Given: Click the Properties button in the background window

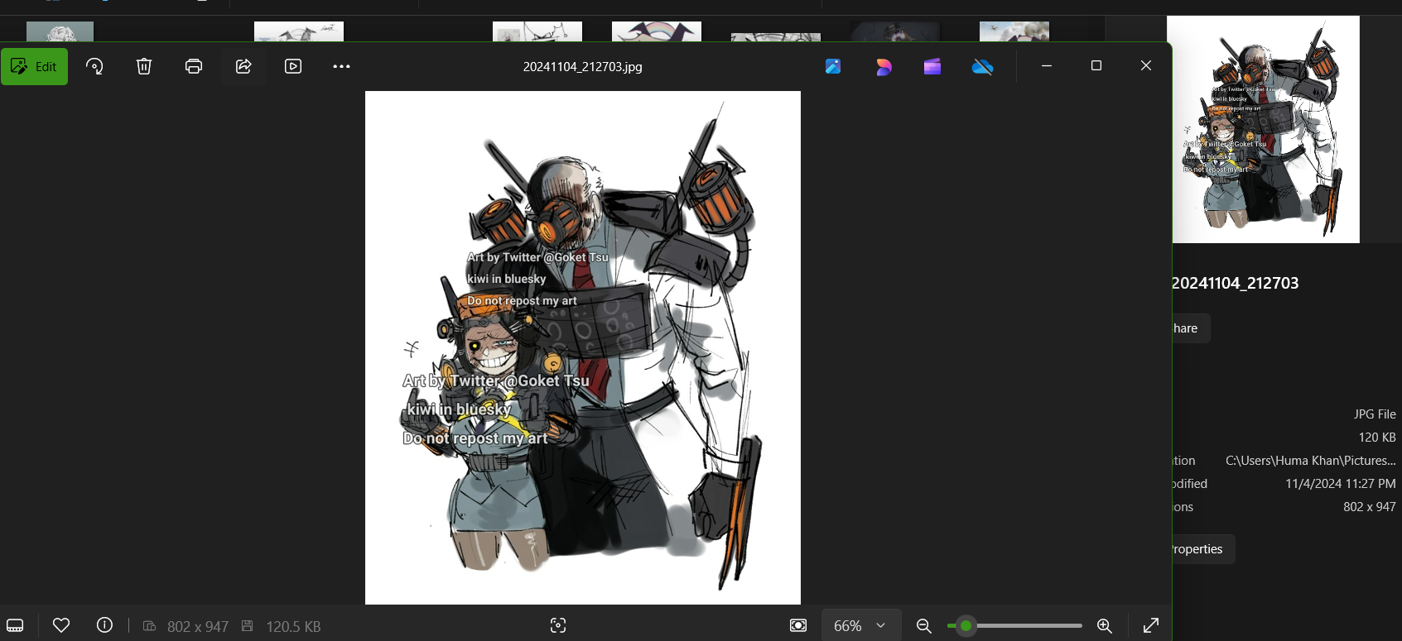Looking at the screenshot, I should (x=1203, y=549).
